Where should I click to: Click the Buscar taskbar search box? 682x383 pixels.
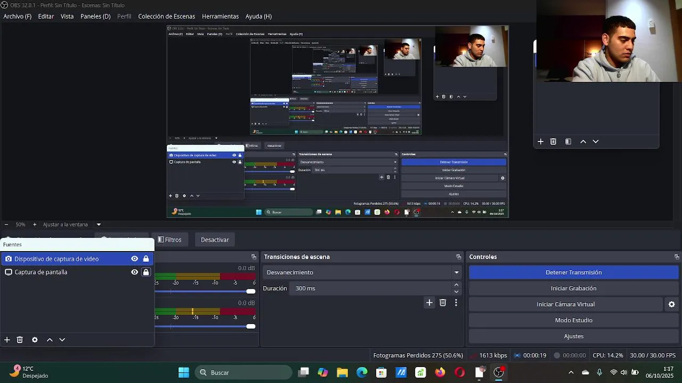point(243,372)
